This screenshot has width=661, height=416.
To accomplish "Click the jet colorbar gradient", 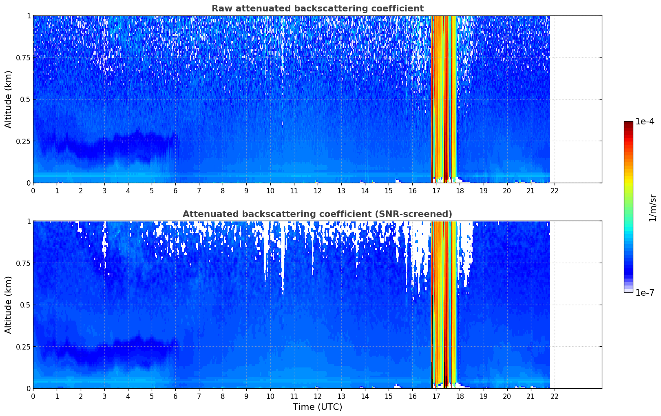I will [628, 207].
